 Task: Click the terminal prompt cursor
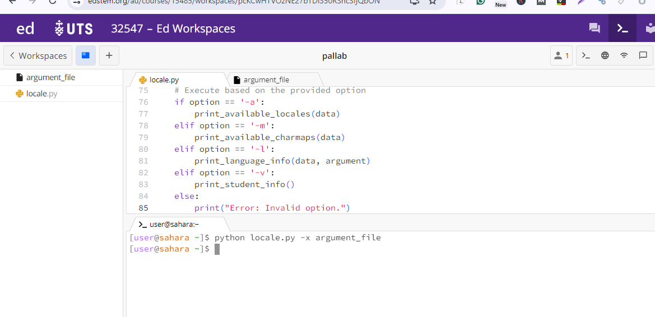(x=217, y=249)
